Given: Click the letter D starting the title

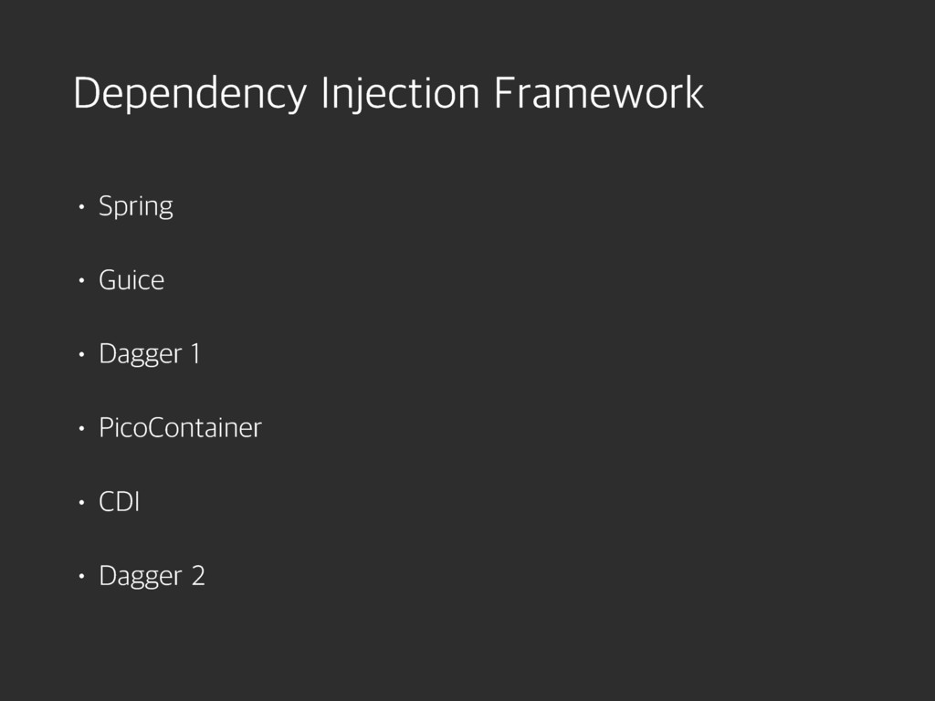Looking at the screenshot, I should 85,93.
